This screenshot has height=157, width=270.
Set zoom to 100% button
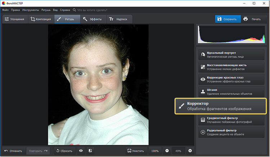tap(155, 151)
